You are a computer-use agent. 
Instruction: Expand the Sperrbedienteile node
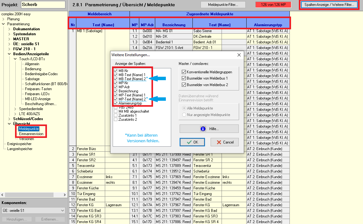pyautogui.click(x=15, y=109)
